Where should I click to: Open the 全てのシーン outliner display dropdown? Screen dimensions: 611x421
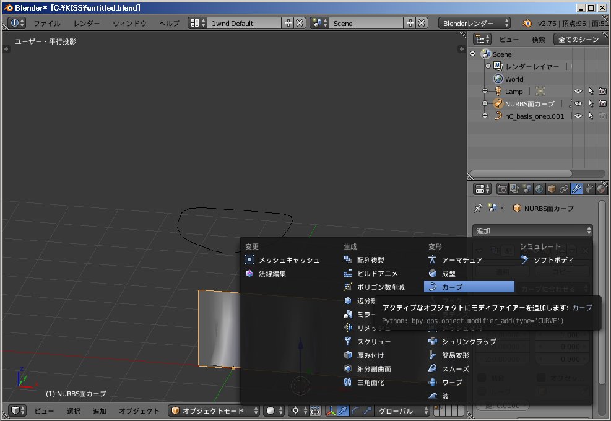click(581, 40)
